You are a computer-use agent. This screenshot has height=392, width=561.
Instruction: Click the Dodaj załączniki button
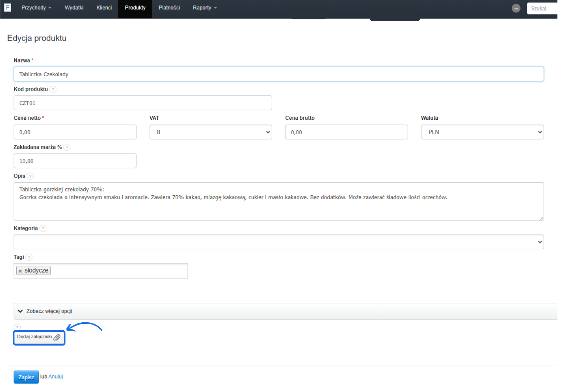39,337
